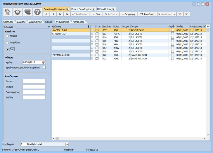213x153 pixels.
Task: Open the Αναζήτηση dropdown arrow in toolbar
Action: pos(174,14)
